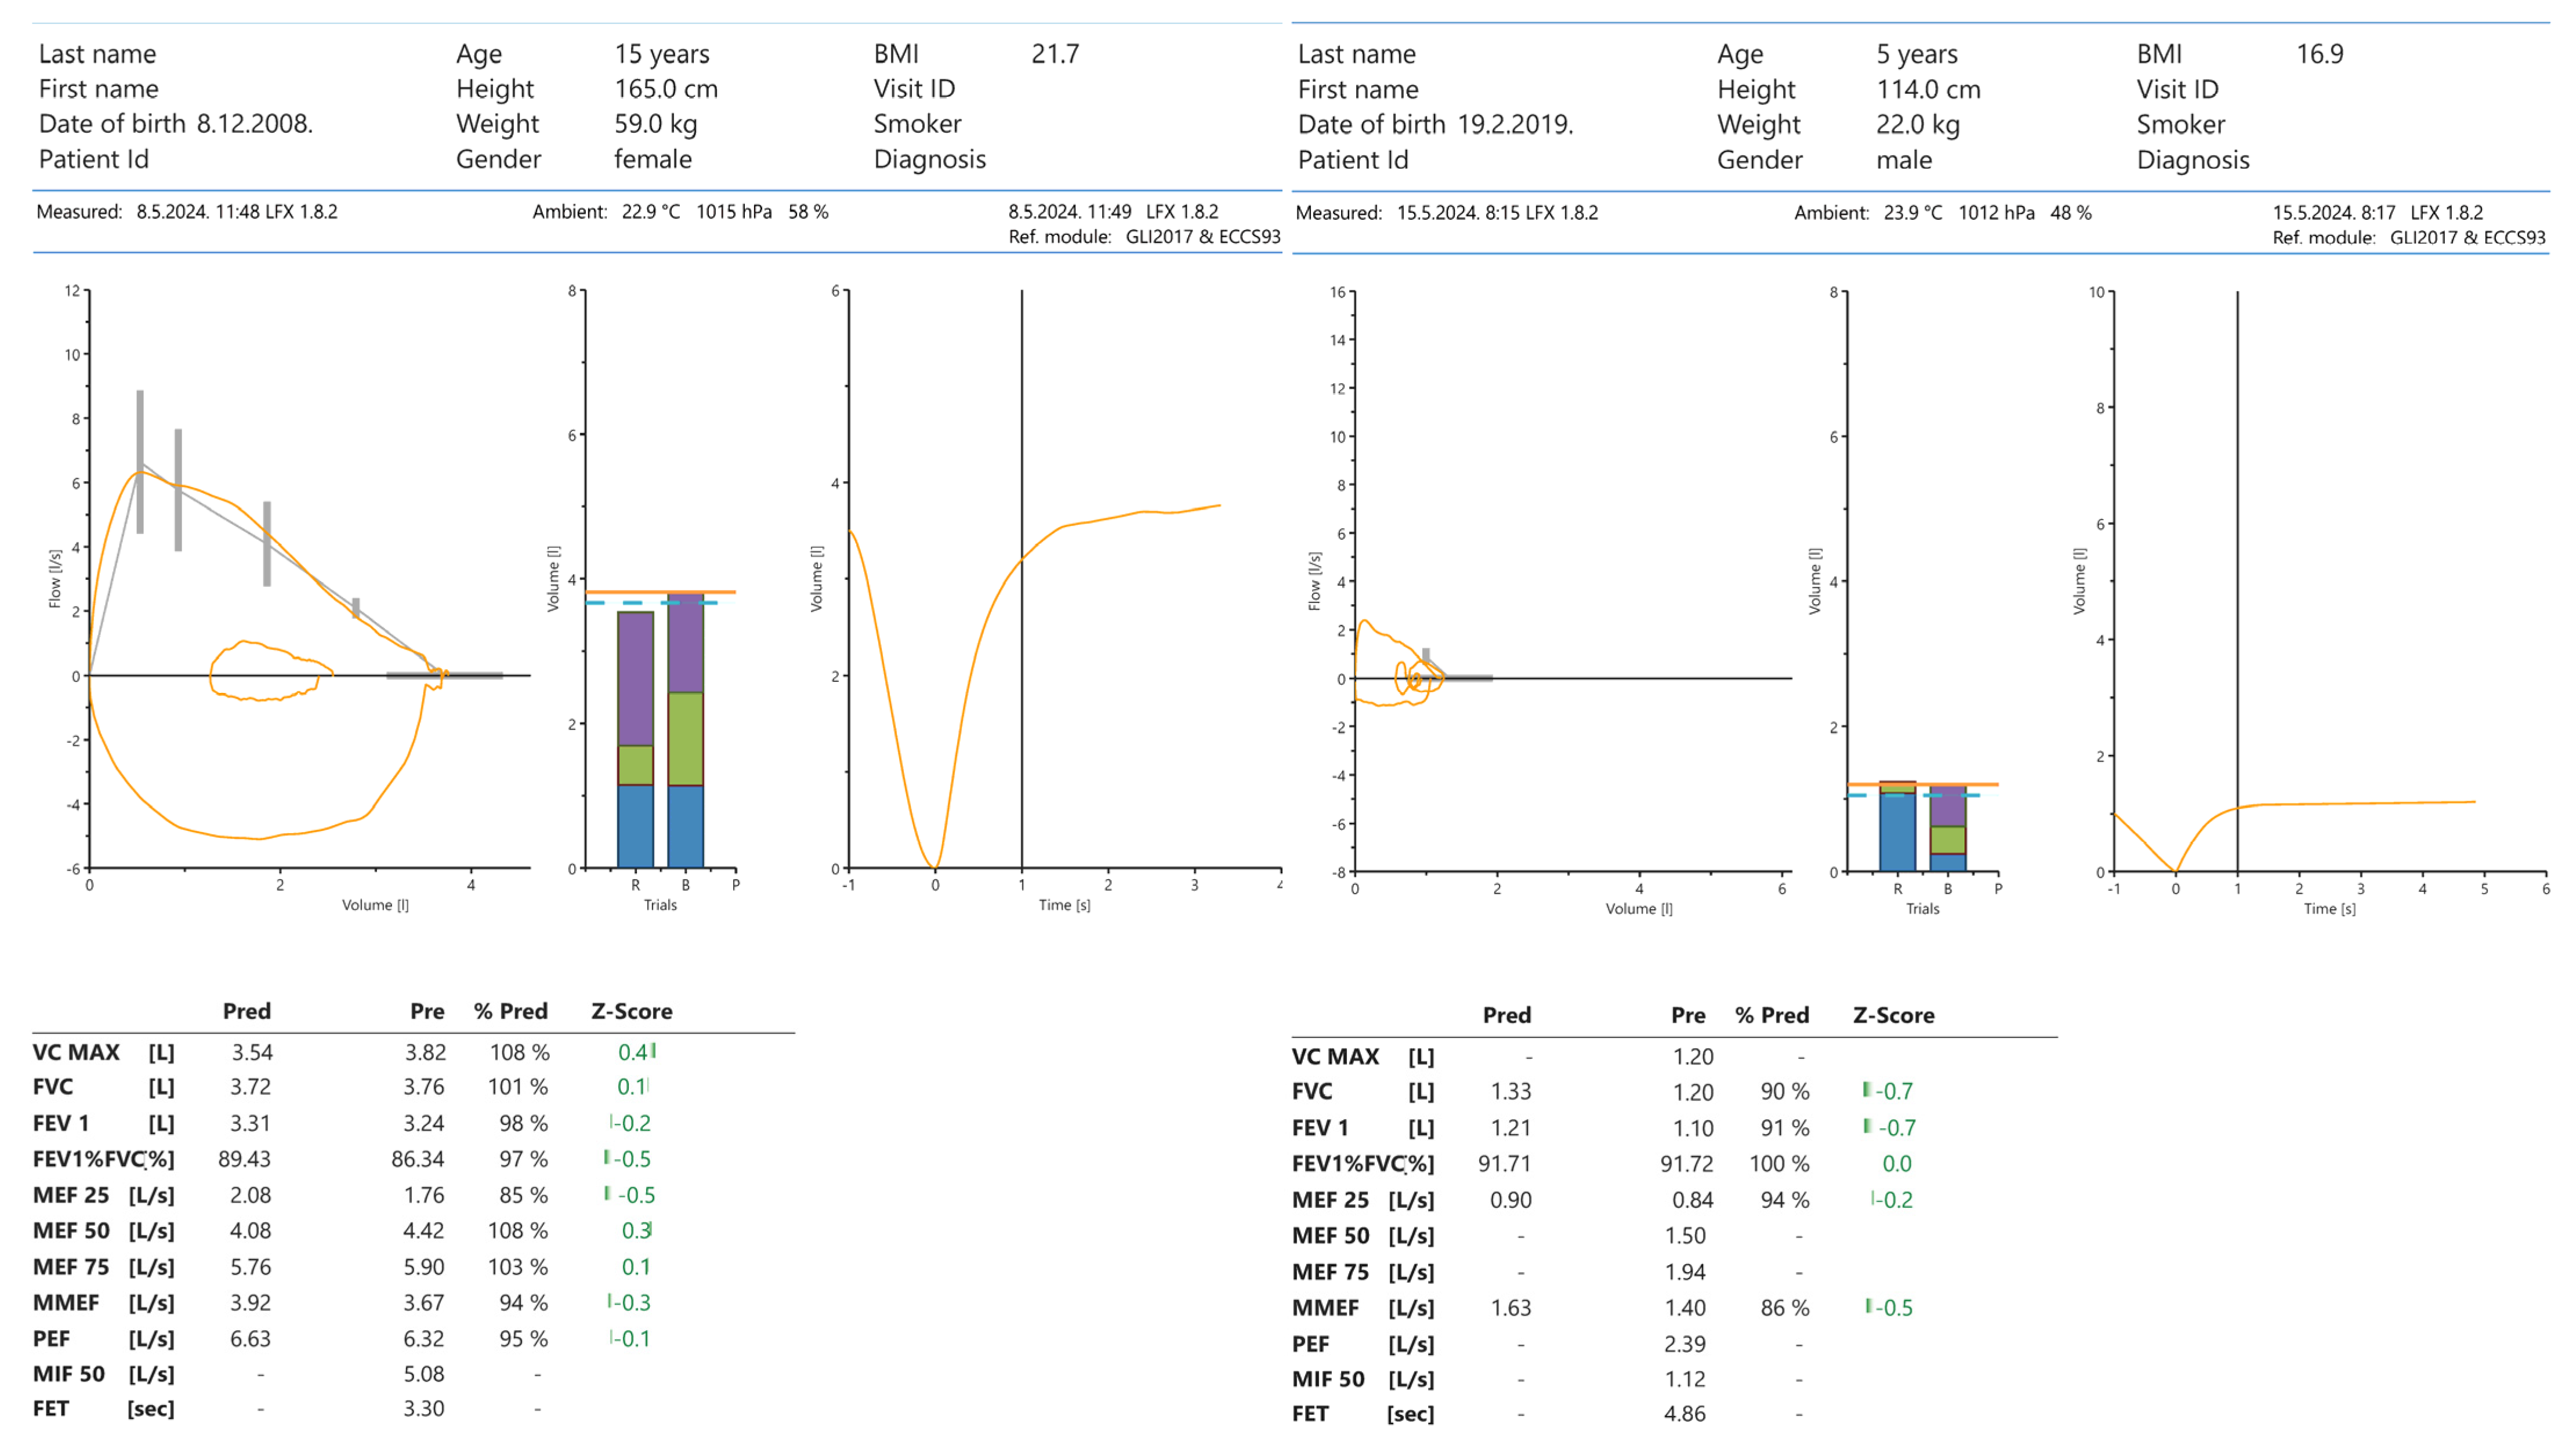Click the blue segment of left trial R bar
Image resolution: width=2576 pixels, height=1445 pixels.
(635, 825)
